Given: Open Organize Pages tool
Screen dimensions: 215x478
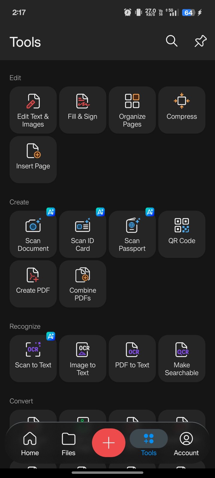Looking at the screenshot, I should tap(132, 110).
